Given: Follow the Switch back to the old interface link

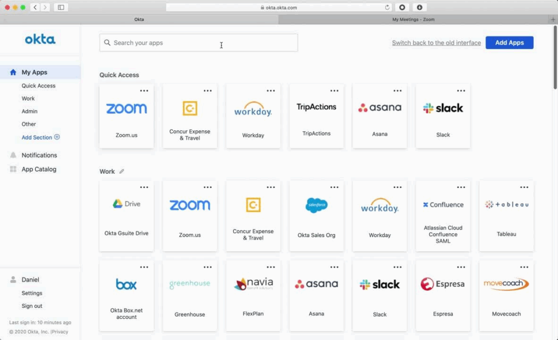Looking at the screenshot, I should point(436,42).
